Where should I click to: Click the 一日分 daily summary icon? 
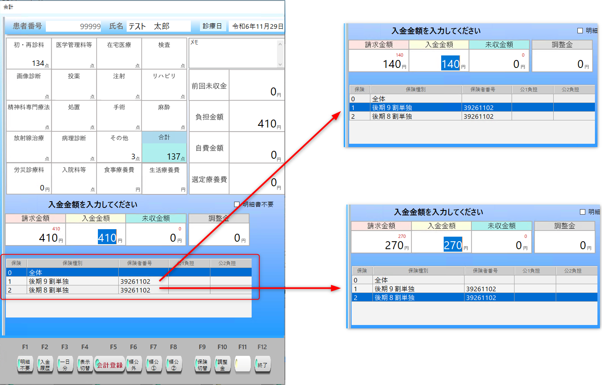click(65, 364)
